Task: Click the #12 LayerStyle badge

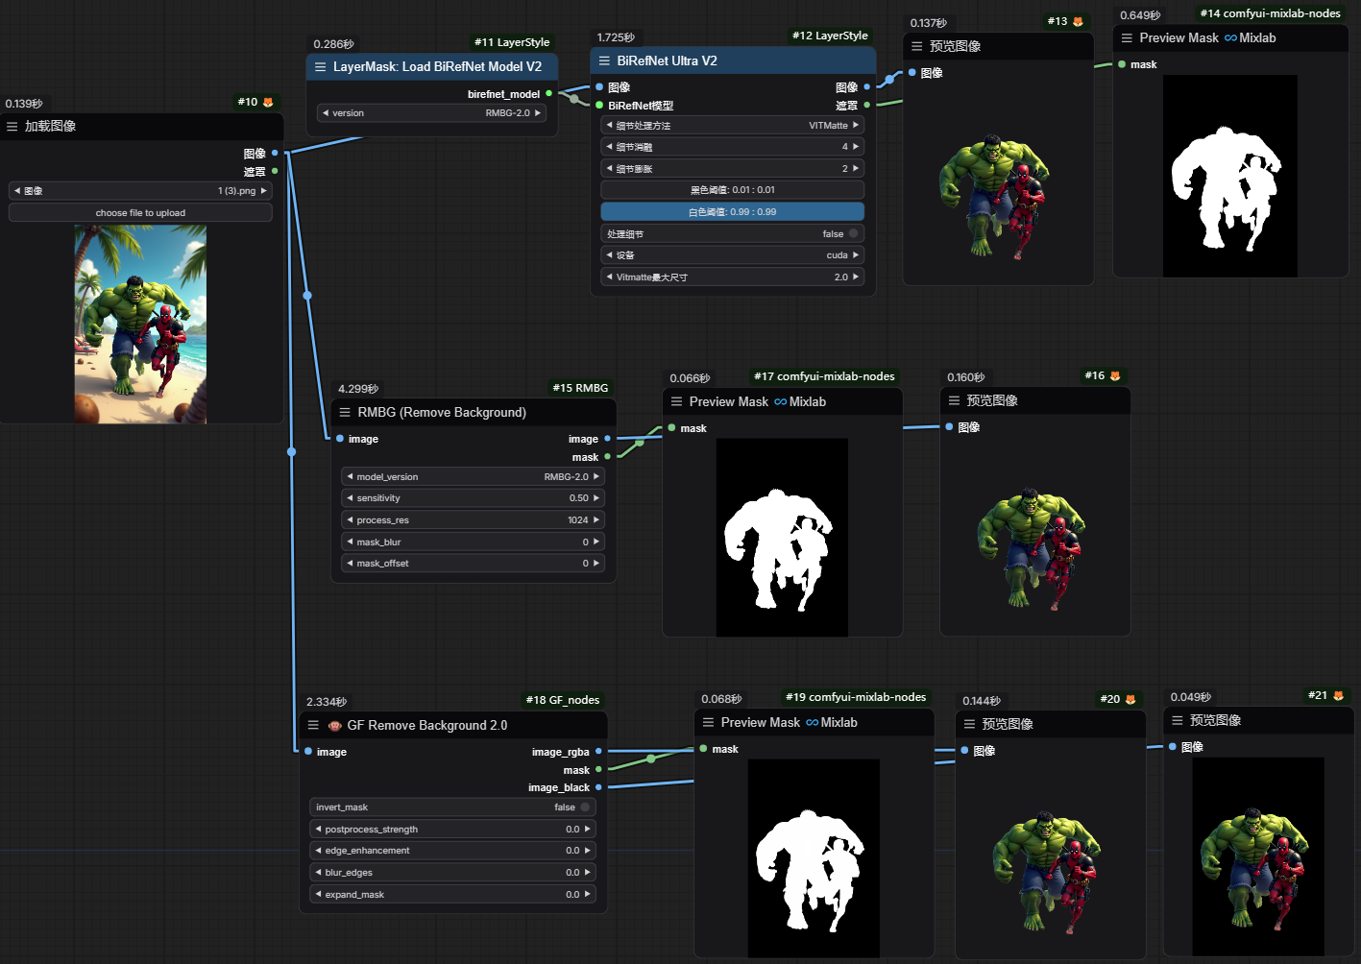Action: click(x=830, y=36)
